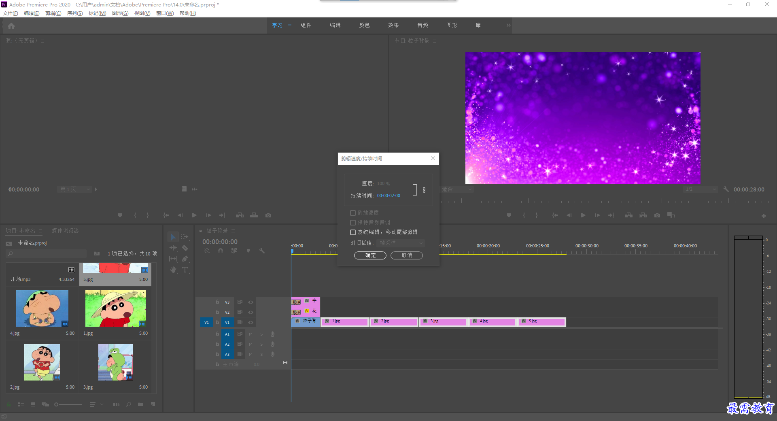Open the program monitor 适合 zoom dropdown
The height and width of the screenshot is (421, 777).
456,189
